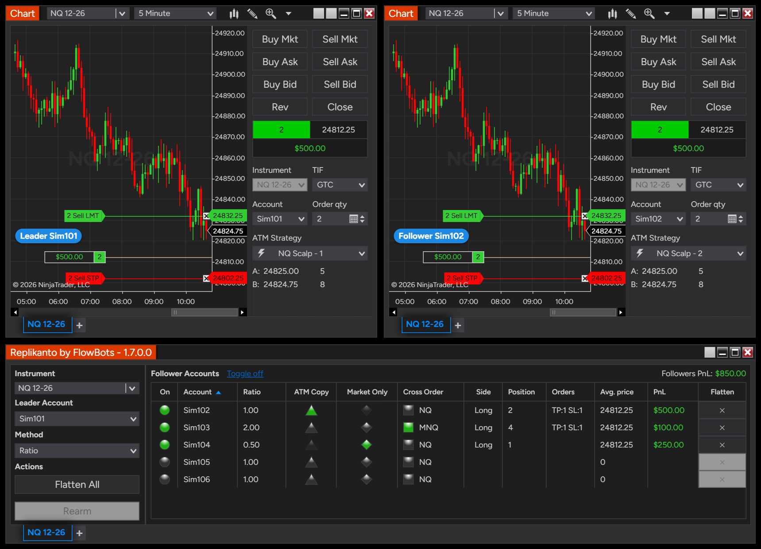
Task: Open bar type icon in right chart toolbar
Action: (612, 14)
